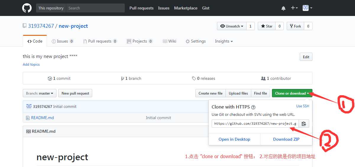Image resolution: width=355 pixels, height=167 pixels.
Task: Open the 319374267 owner profile link
Action: pyautogui.click(x=41, y=26)
